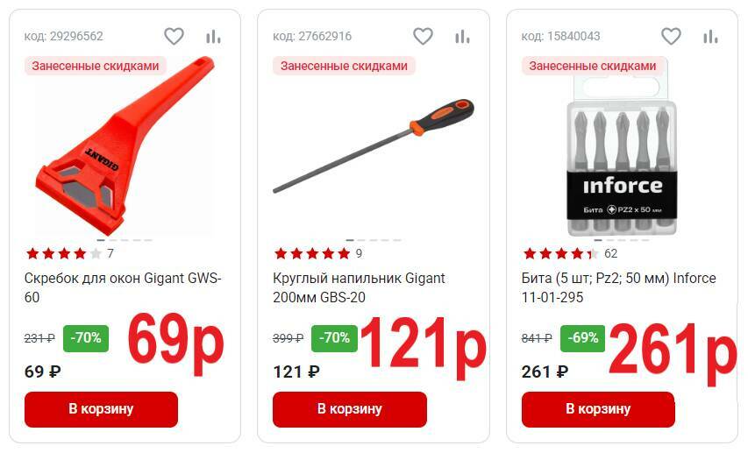748x453 pixels.
Task: Add the 261 ₽ Inforce bits to cart
Action: pos(598,409)
